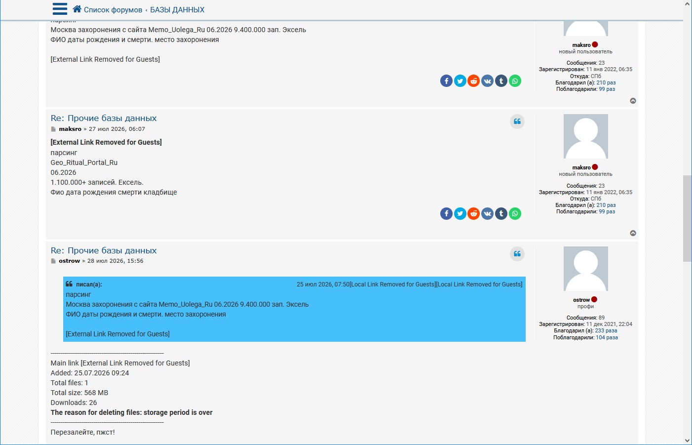The width and height of the screenshot is (692, 445).
Task: Quote the 28 июл ostrow post
Action: click(517, 254)
